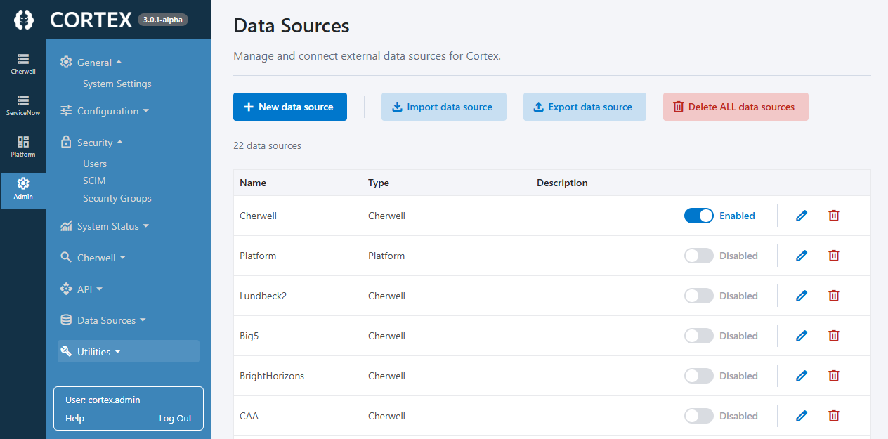The height and width of the screenshot is (439, 888).
Task: Click Import data source button
Action: pos(444,107)
